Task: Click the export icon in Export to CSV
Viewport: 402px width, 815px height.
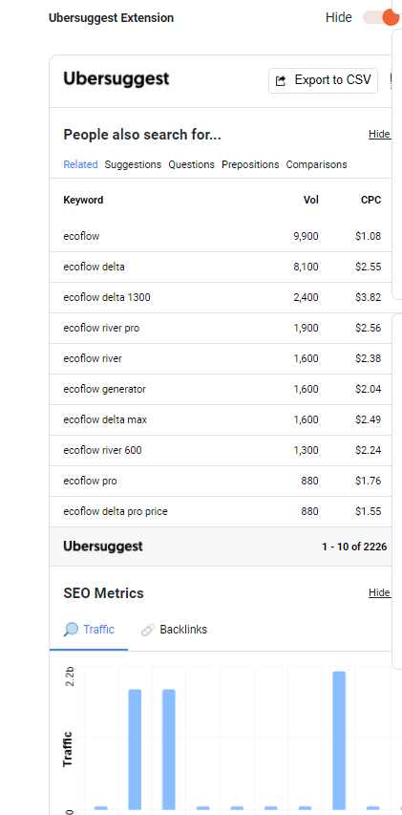Action: pos(281,80)
